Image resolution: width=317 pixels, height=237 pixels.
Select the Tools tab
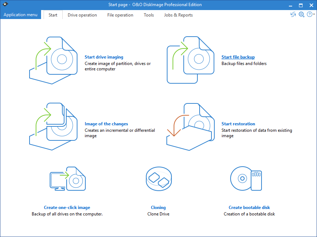[x=149, y=15]
